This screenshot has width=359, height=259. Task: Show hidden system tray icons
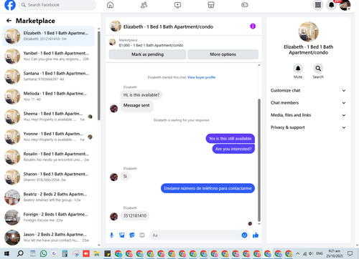pos(297,253)
